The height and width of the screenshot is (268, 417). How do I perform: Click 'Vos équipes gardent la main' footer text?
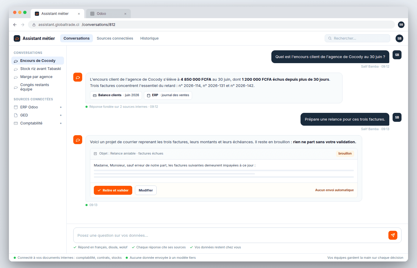[x=365, y=258]
